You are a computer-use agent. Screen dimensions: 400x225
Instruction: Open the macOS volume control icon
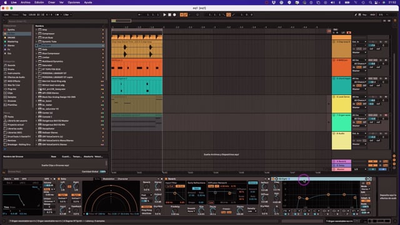coord(332,2)
